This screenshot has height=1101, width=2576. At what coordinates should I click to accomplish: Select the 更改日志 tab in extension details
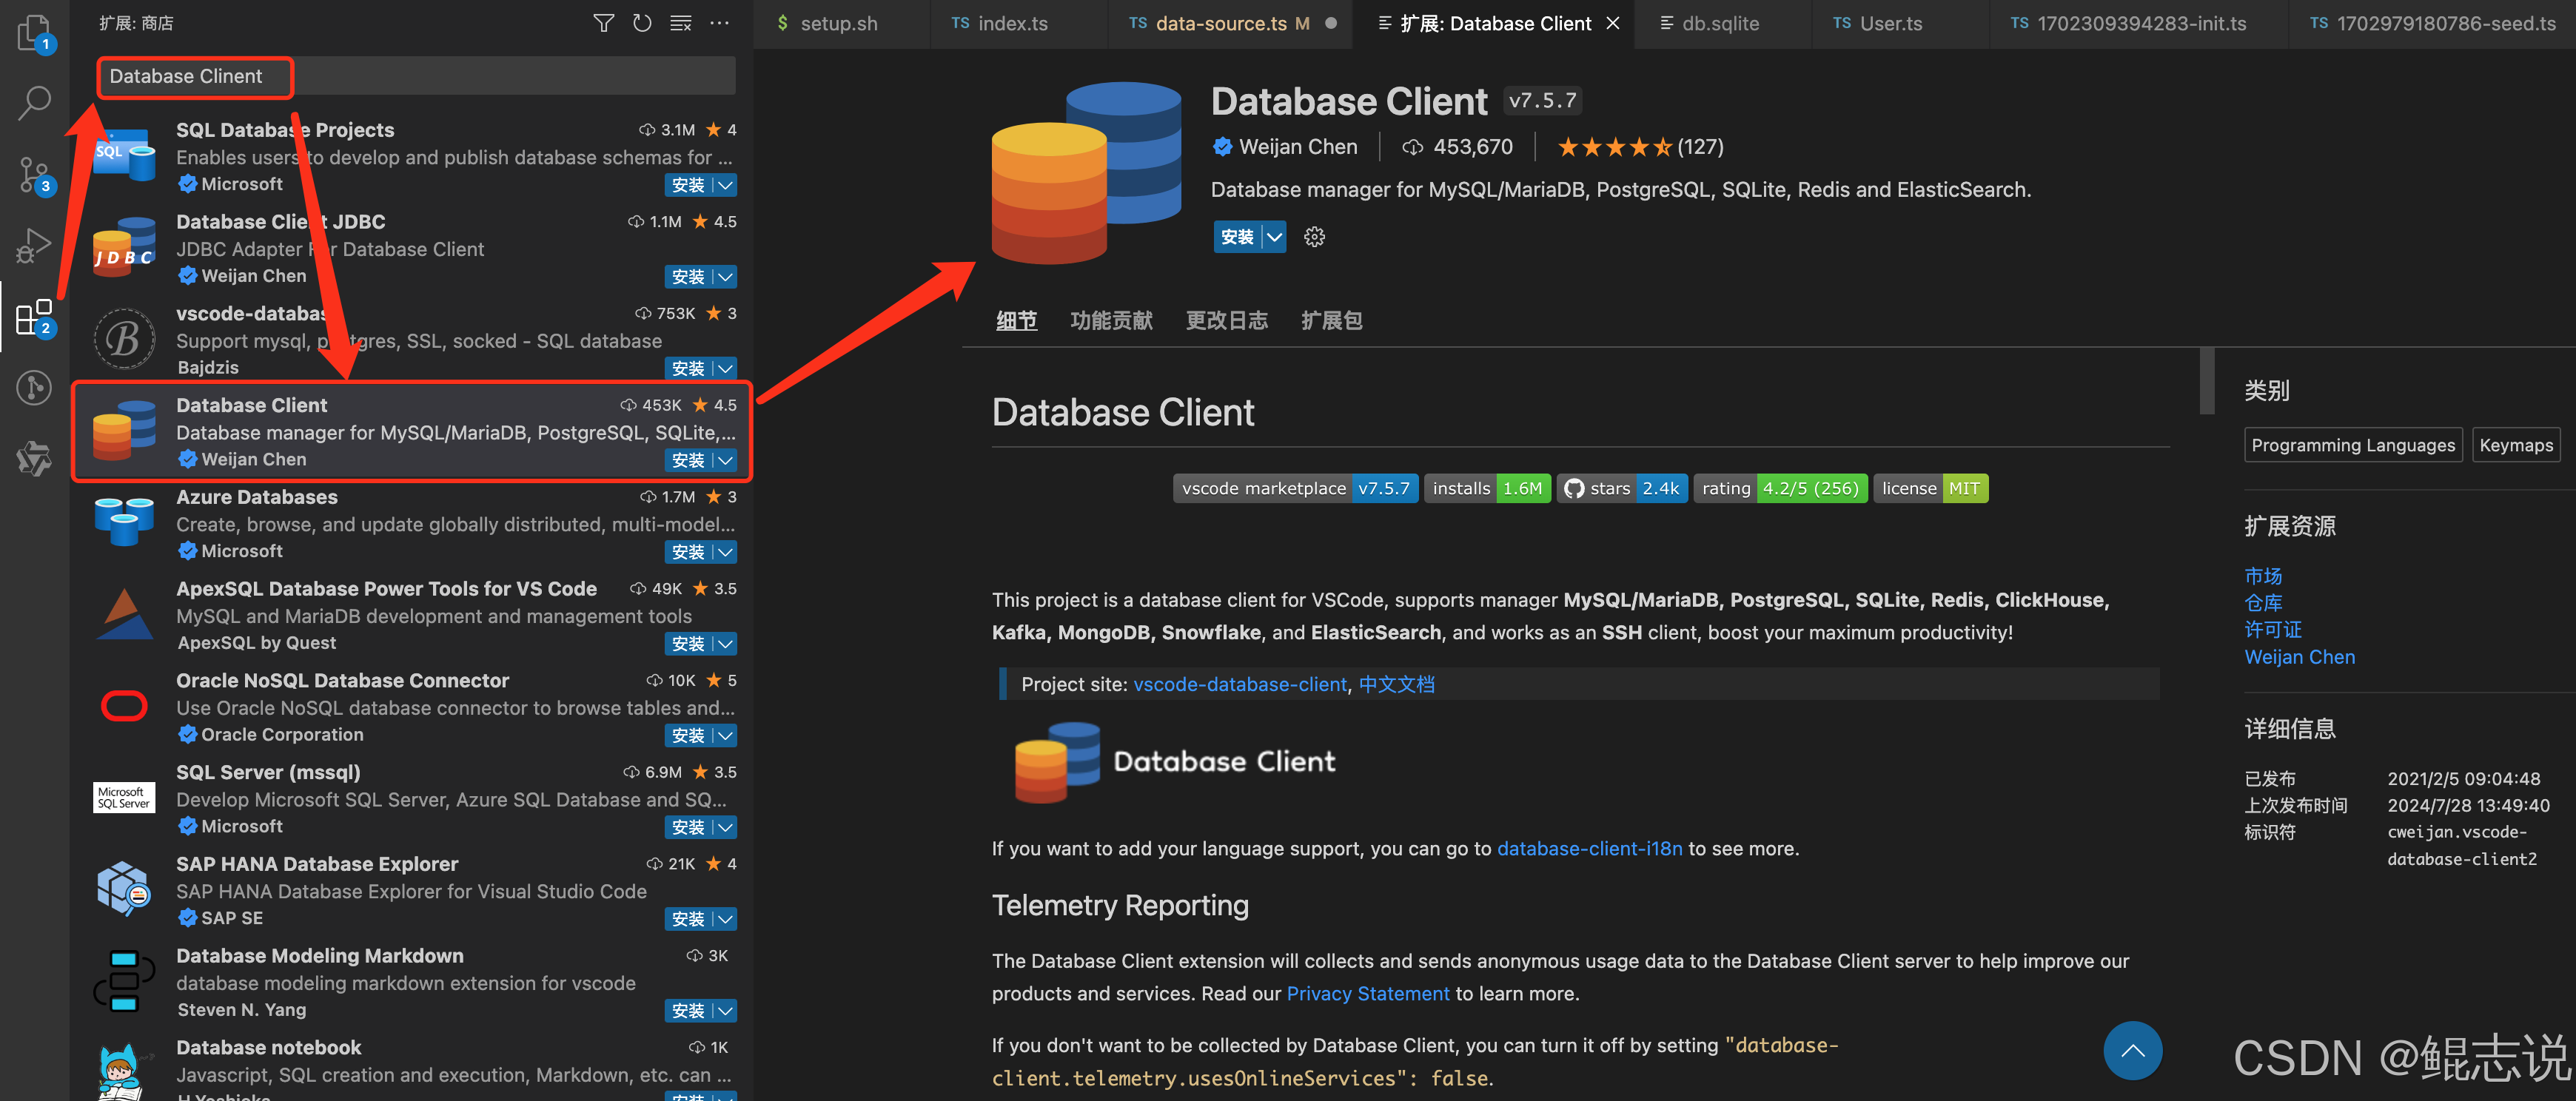tap(1226, 320)
